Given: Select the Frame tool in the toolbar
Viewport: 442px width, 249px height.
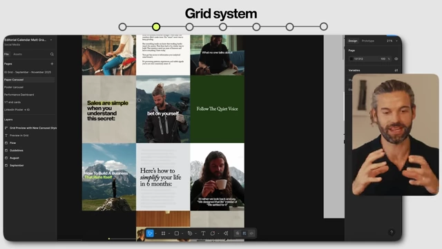Looking at the screenshot, I should 163,233.
